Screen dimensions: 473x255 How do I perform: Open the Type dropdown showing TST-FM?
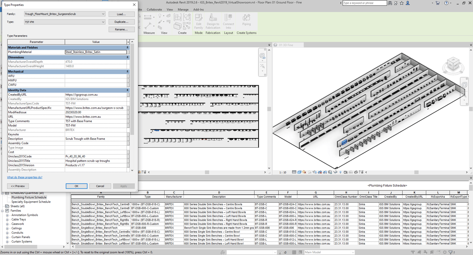(x=103, y=22)
